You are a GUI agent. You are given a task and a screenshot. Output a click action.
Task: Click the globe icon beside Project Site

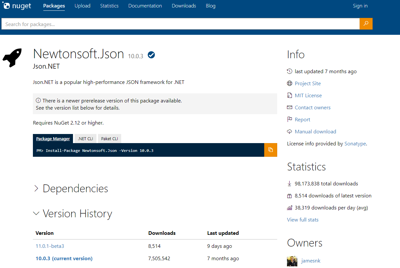pos(290,83)
